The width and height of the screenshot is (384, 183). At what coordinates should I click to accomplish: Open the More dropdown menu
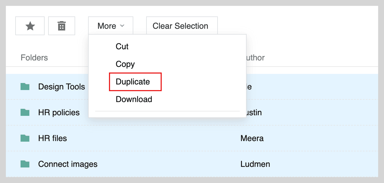click(x=111, y=26)
